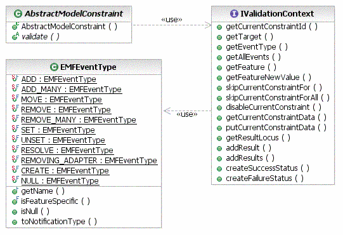The width and height of the screenshot is (343, 235).
Task: Select the toNotificationType ( ) method text
Action: click(x=59, y=222)
